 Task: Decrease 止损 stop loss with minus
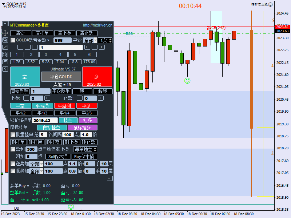click(26, 98)
